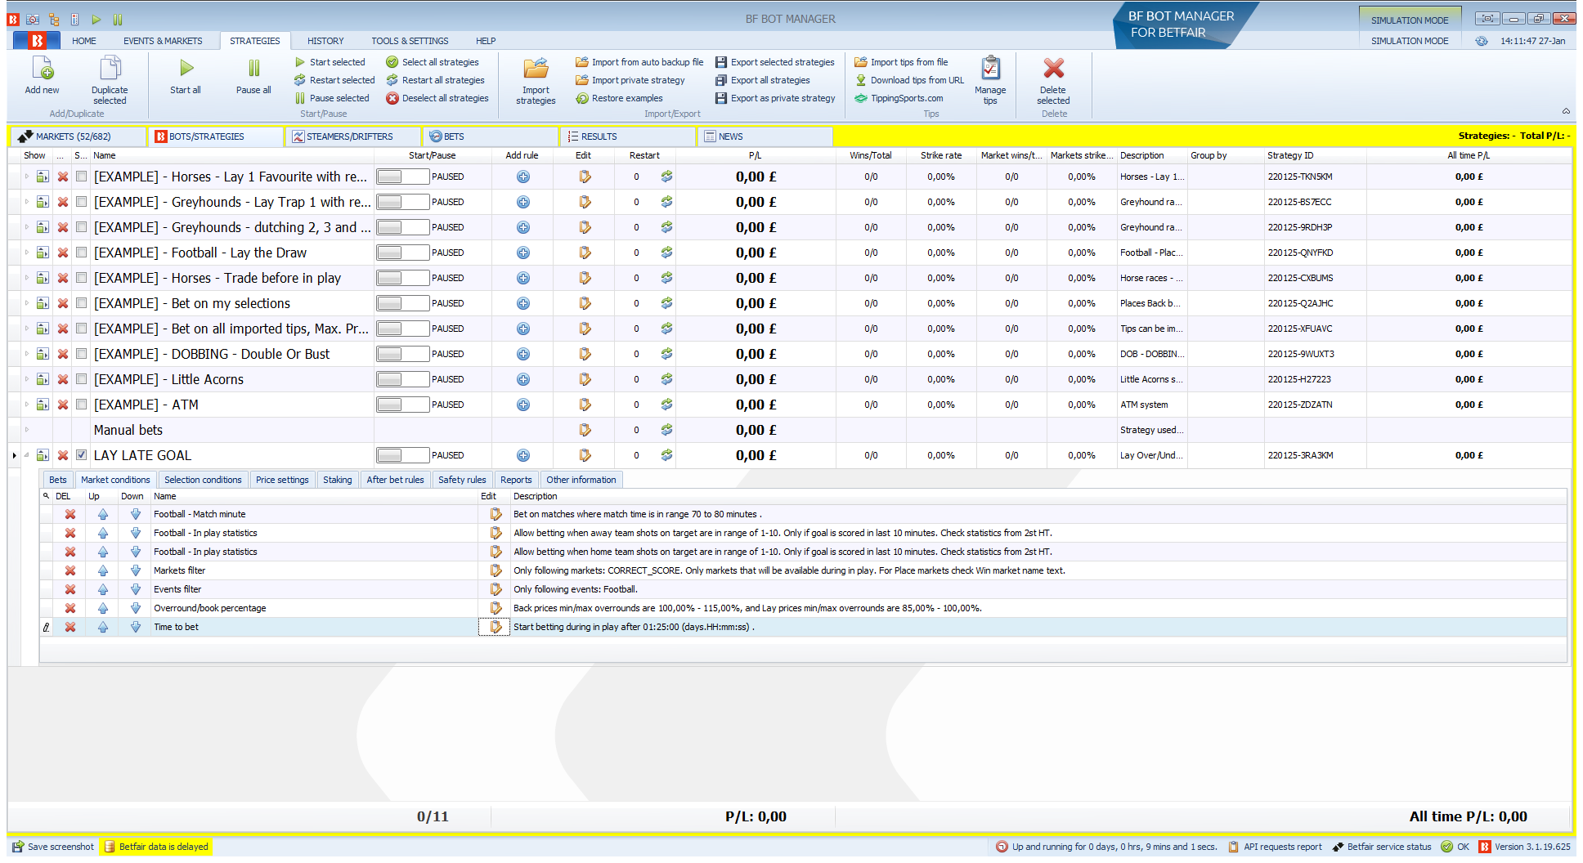
Task: Click Delete selected red X icon
Action: (1053, 69)
